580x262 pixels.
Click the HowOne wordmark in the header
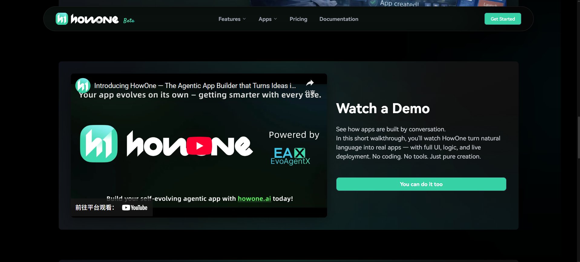coord(94,19)
